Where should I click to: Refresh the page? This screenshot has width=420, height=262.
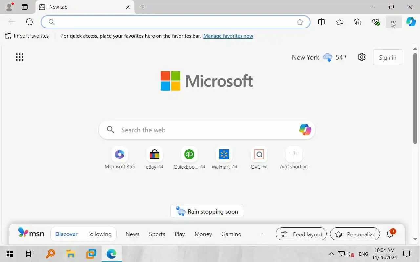(x=30, y=22)
